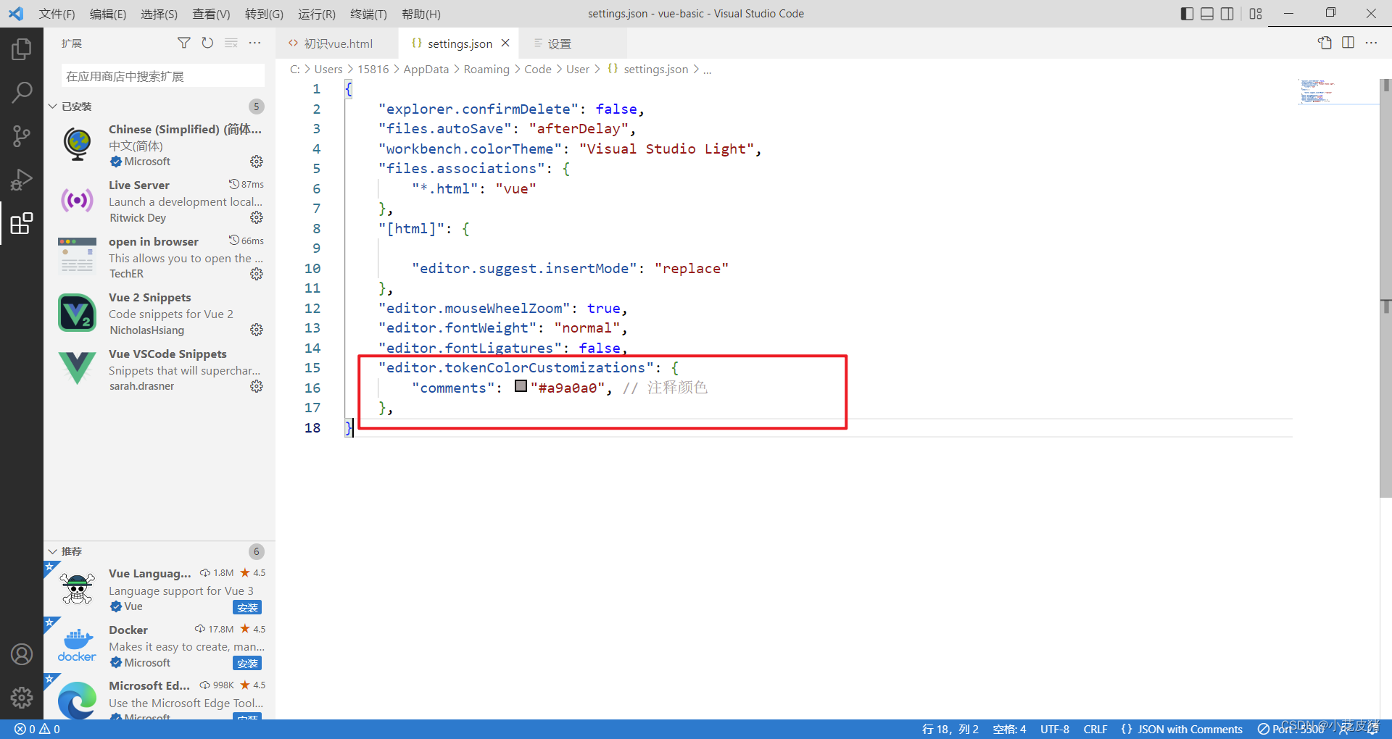
Task: Open the Explorer view in the activity bar
Action: (21, 49)
